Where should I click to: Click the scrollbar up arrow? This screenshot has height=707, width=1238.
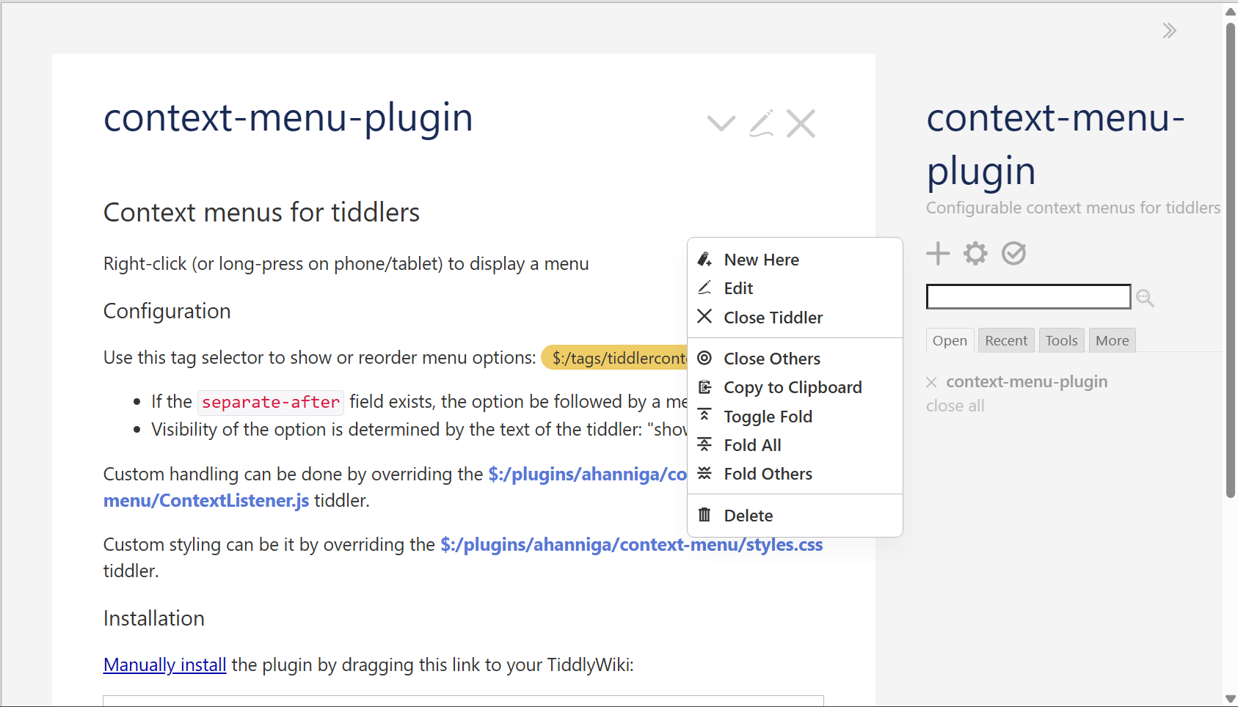pos(1231,11)
